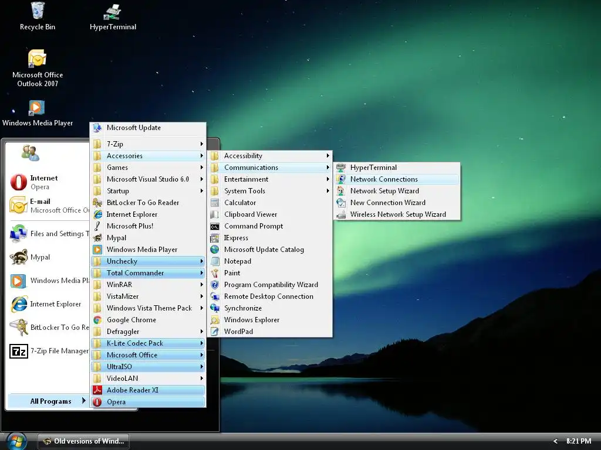Open K-Lite Codec Pack entry
The width and height of the screenshot is (601, 450).
coord(148,343)
